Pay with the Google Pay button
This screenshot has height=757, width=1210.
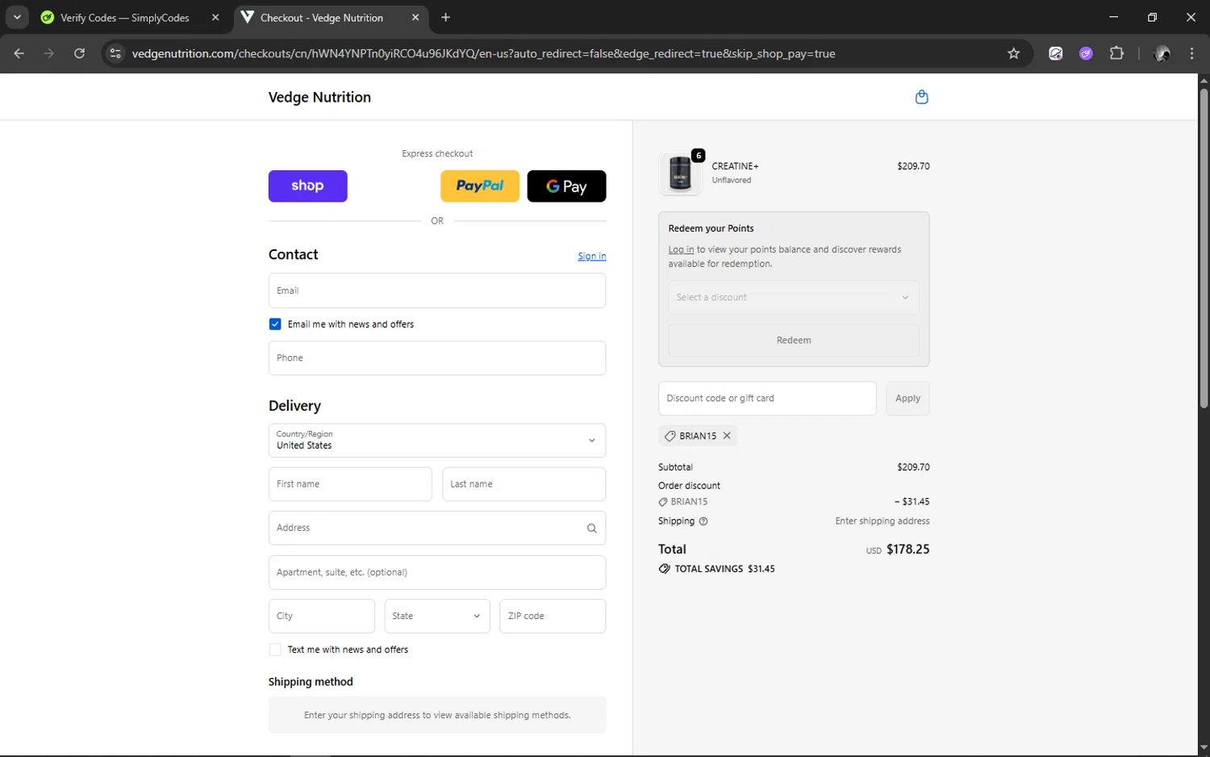[566, 186]
